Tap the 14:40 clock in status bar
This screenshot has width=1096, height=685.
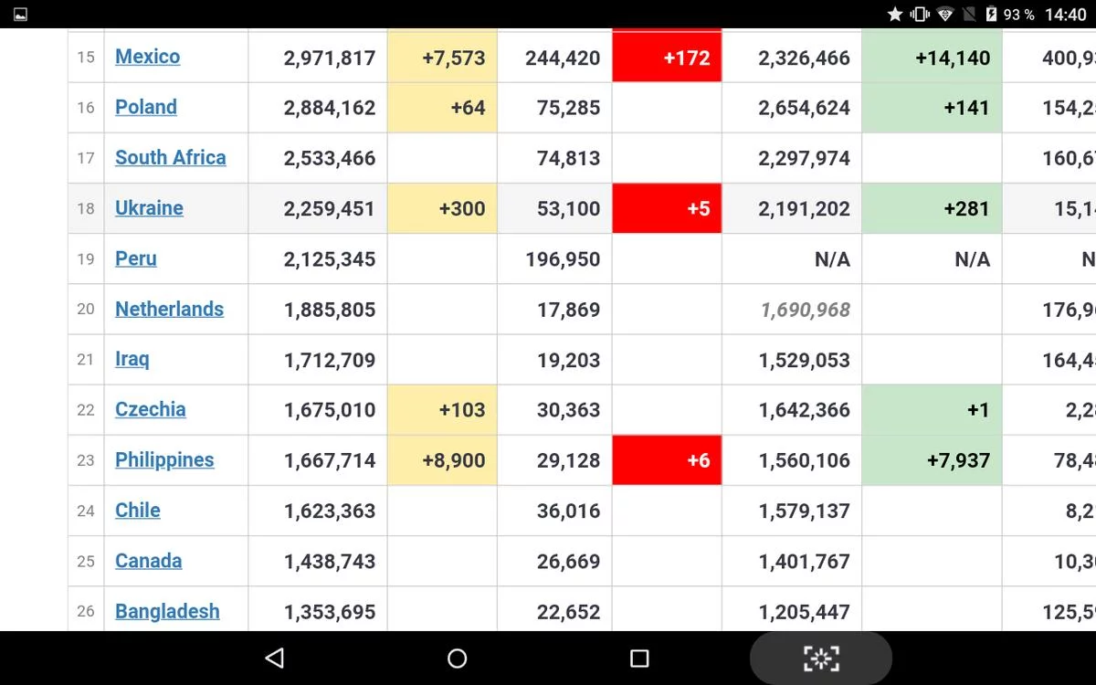1065,15
